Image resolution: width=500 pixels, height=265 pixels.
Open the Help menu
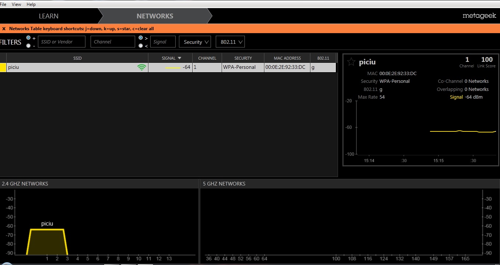tap(31, 4)
